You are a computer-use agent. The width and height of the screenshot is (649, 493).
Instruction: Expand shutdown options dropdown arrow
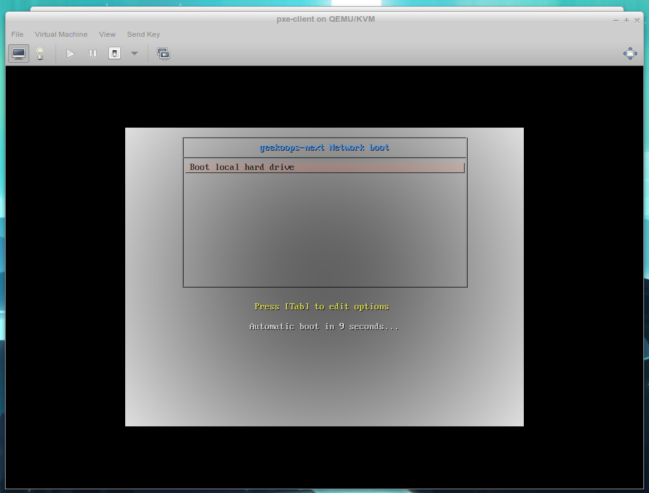[x=134, y=54]
